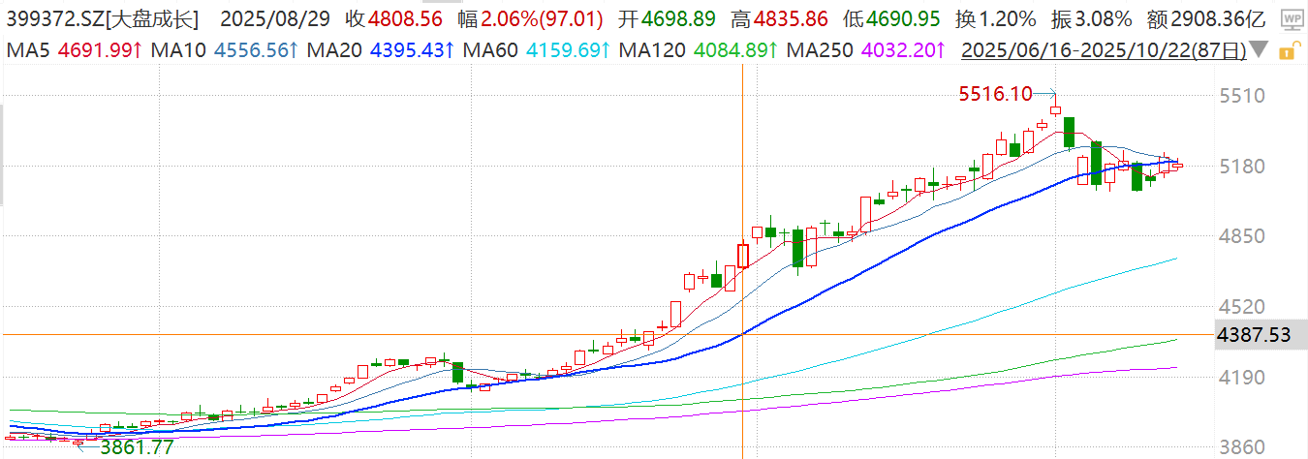This screenshot has width=1308, height=459.
Task: Click the 3861.77 low price marker
Action: [x=138, y=447]
